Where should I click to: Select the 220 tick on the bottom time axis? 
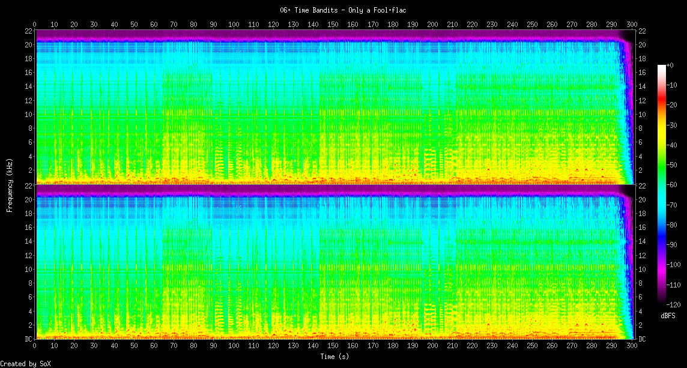coord(472,346)
